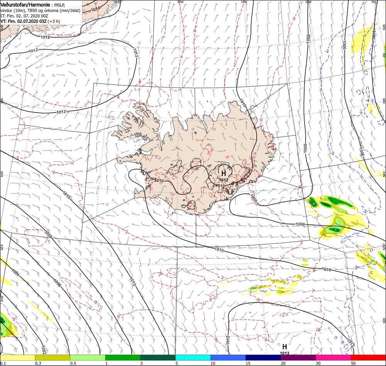This screenshot has width=386, height=366.
Task: Click the '0.1' legend value label
Action: [3, 363]
